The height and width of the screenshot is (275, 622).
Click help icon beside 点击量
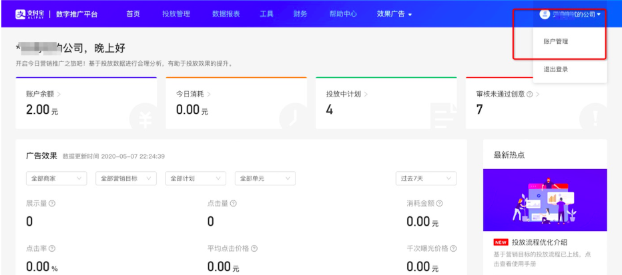click(x=234, y=203)
